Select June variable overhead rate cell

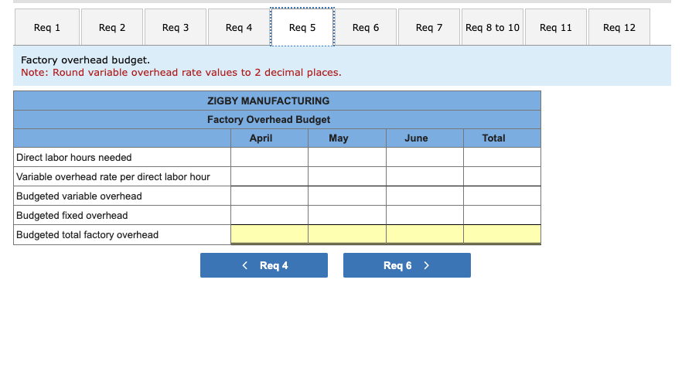coord(425,176)
